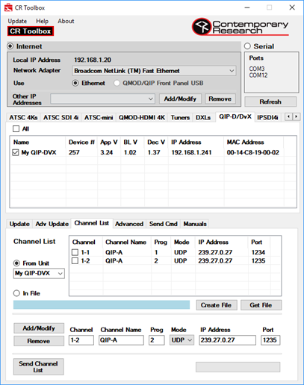The image size is (304, 385).
Task: Click the channel Add/Modify button
Action: tap(39, 328)
